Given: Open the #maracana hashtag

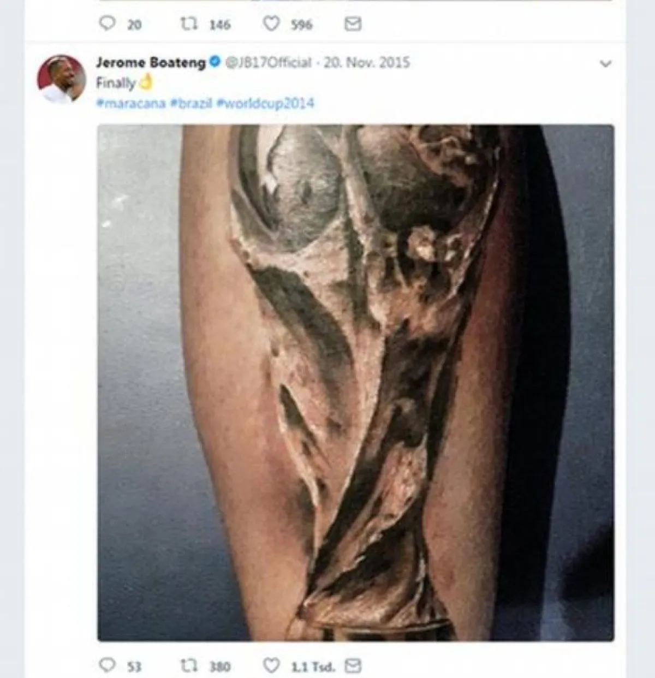Looking at the screenshot, I should (x=131, y=103).
